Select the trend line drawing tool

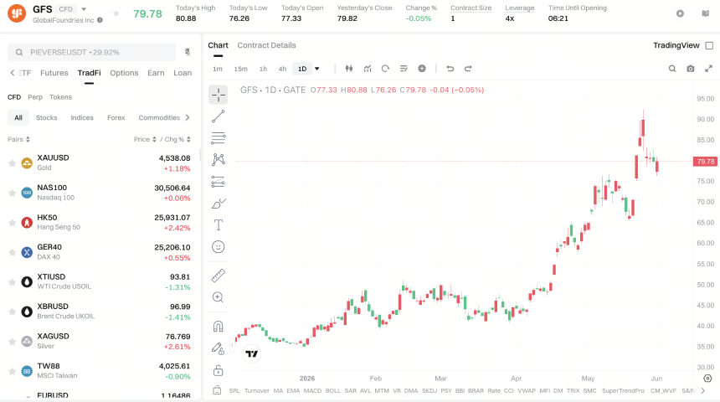pyautogui.click(x=219, y=116)
